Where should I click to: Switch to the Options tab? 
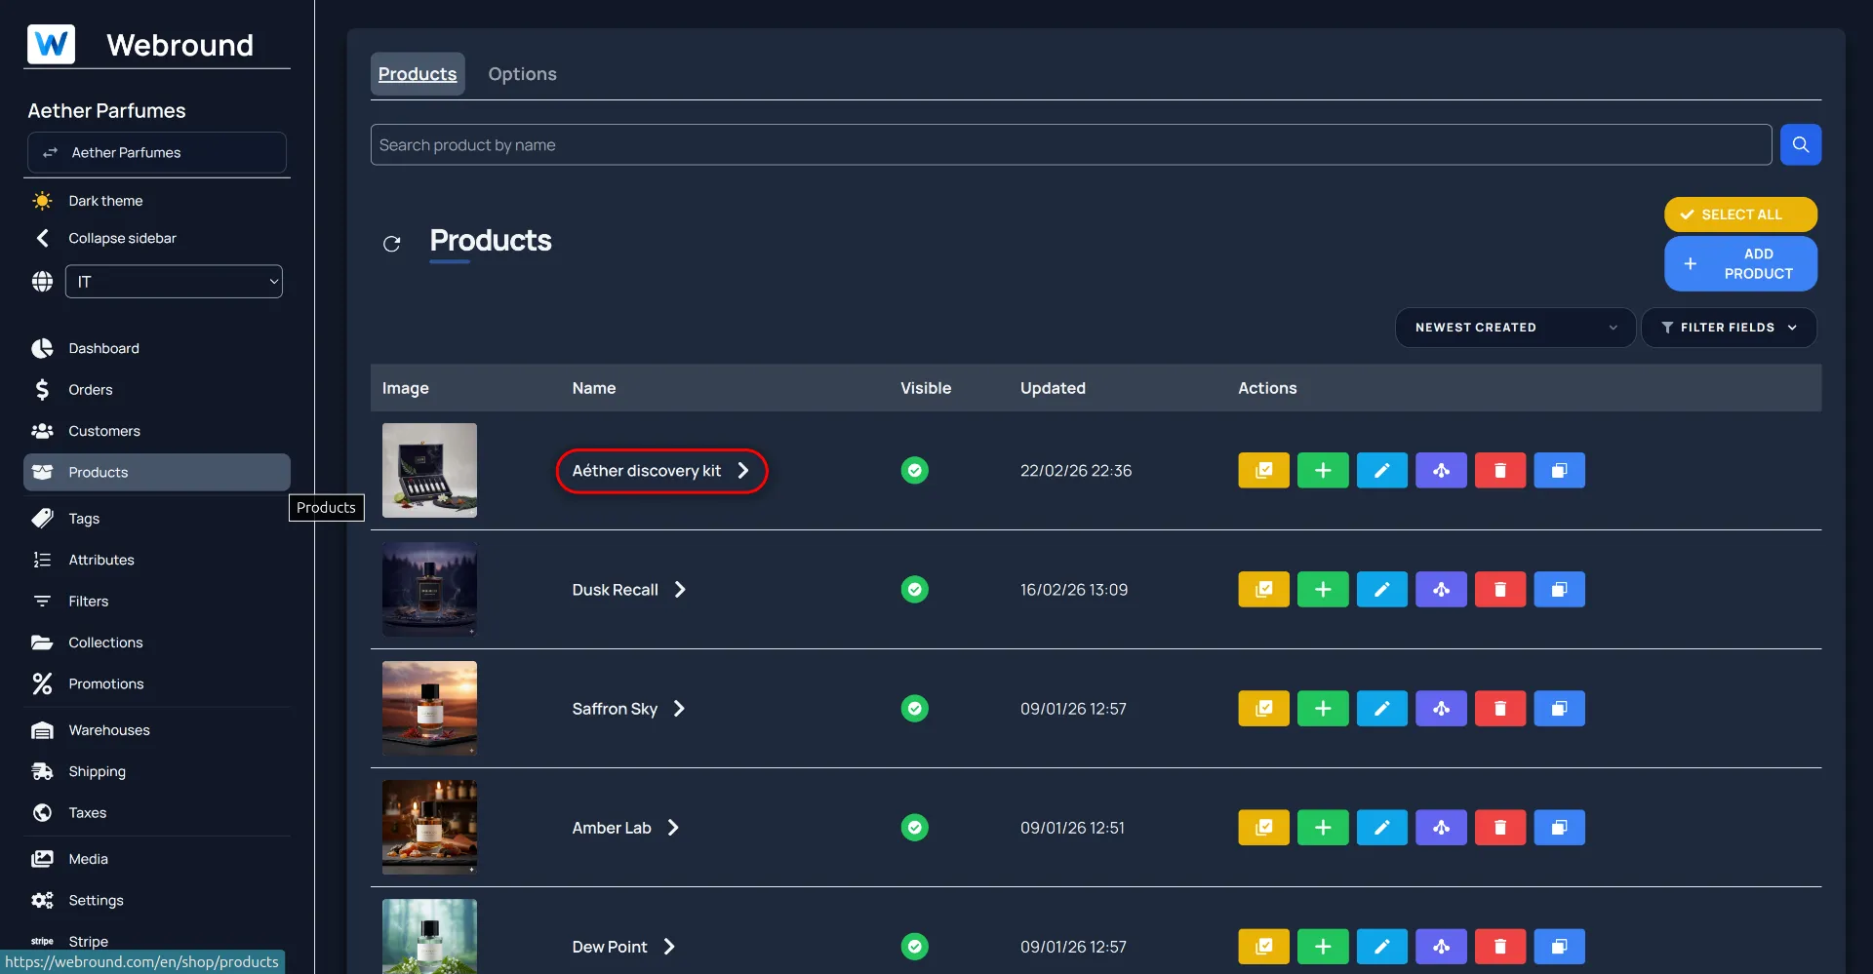point(522,74)
